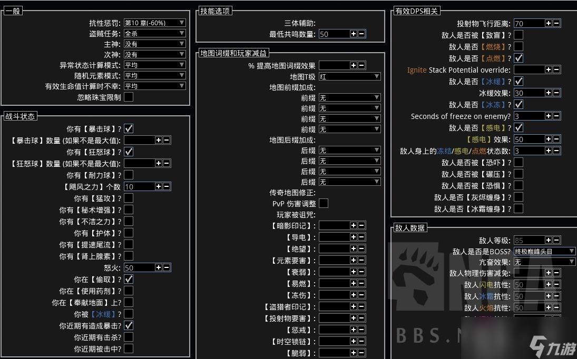
Task: Decrease 【狂怒球】数量 with minus button
Action: tap(167, 163)
